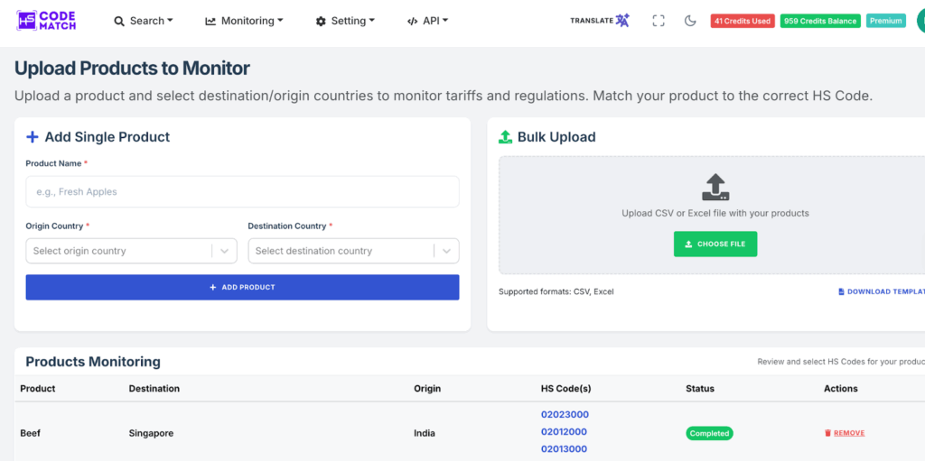Open the origin country dropdown
Screen dimensions: 925x461
tap(131, 251)
